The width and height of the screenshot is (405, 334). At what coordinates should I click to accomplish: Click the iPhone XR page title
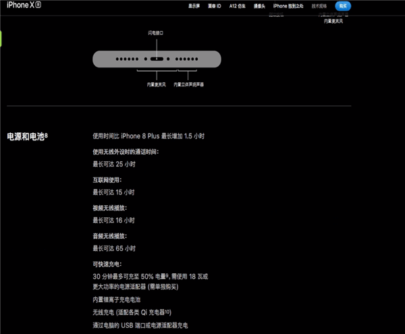(24, 5)
